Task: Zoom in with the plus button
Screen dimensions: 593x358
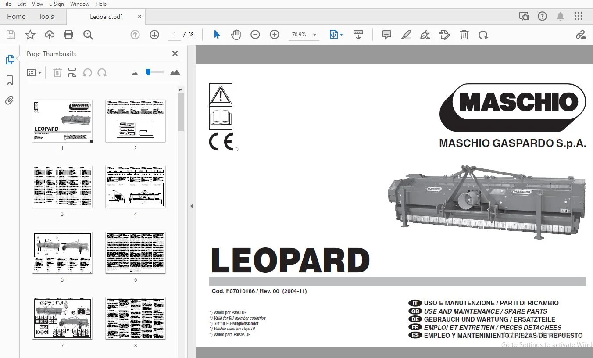Action: pos(275,35)
